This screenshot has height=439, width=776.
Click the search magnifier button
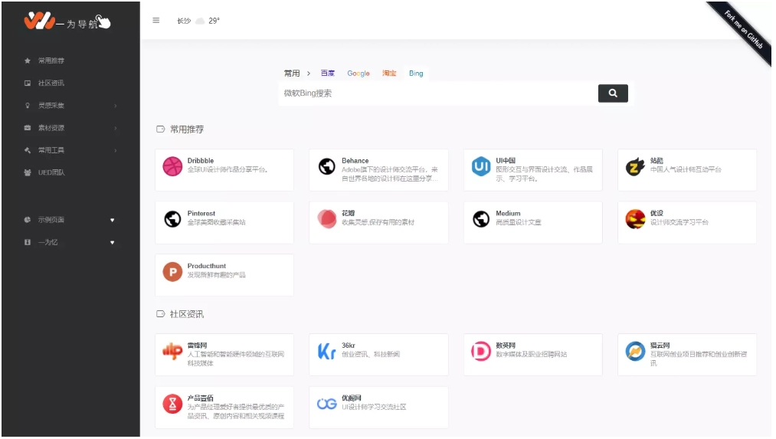(x=613, y=93)
